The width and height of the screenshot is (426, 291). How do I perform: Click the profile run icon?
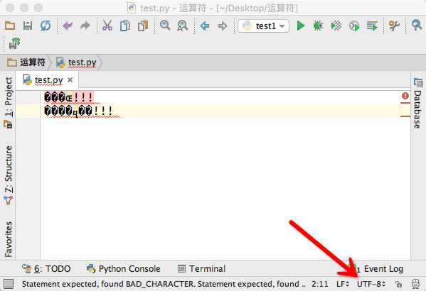point(354,26)
